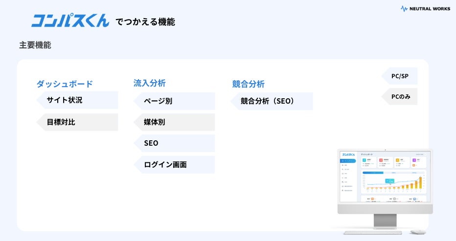Viewport: 456px width, 241px height.
Task: Select the 競合分析（SEO） tag
Action: pos(272,101)
